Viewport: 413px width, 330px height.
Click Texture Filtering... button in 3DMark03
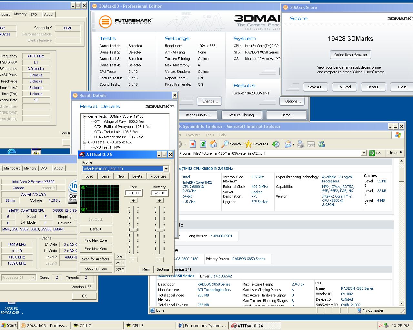pyautogui.click(x=243, y=115)
